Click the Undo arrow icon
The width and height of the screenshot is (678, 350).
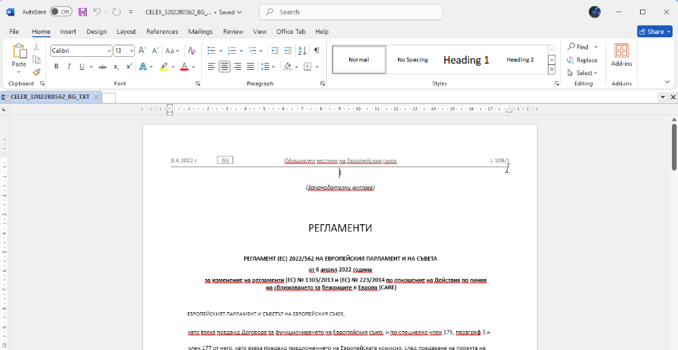tap(97, 12)
